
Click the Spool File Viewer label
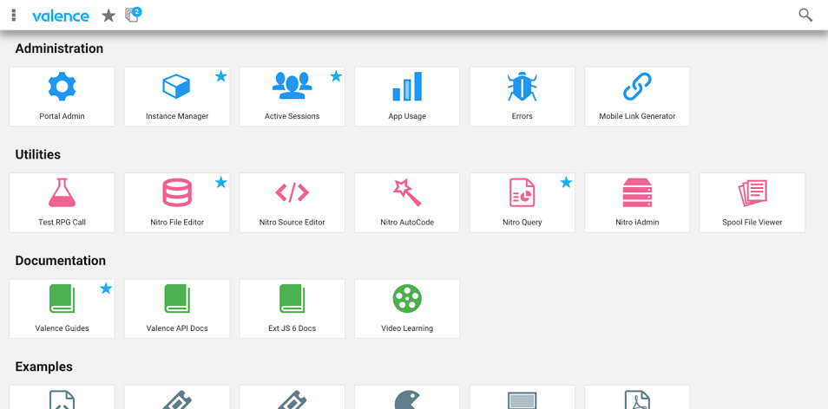pos(752,223)
